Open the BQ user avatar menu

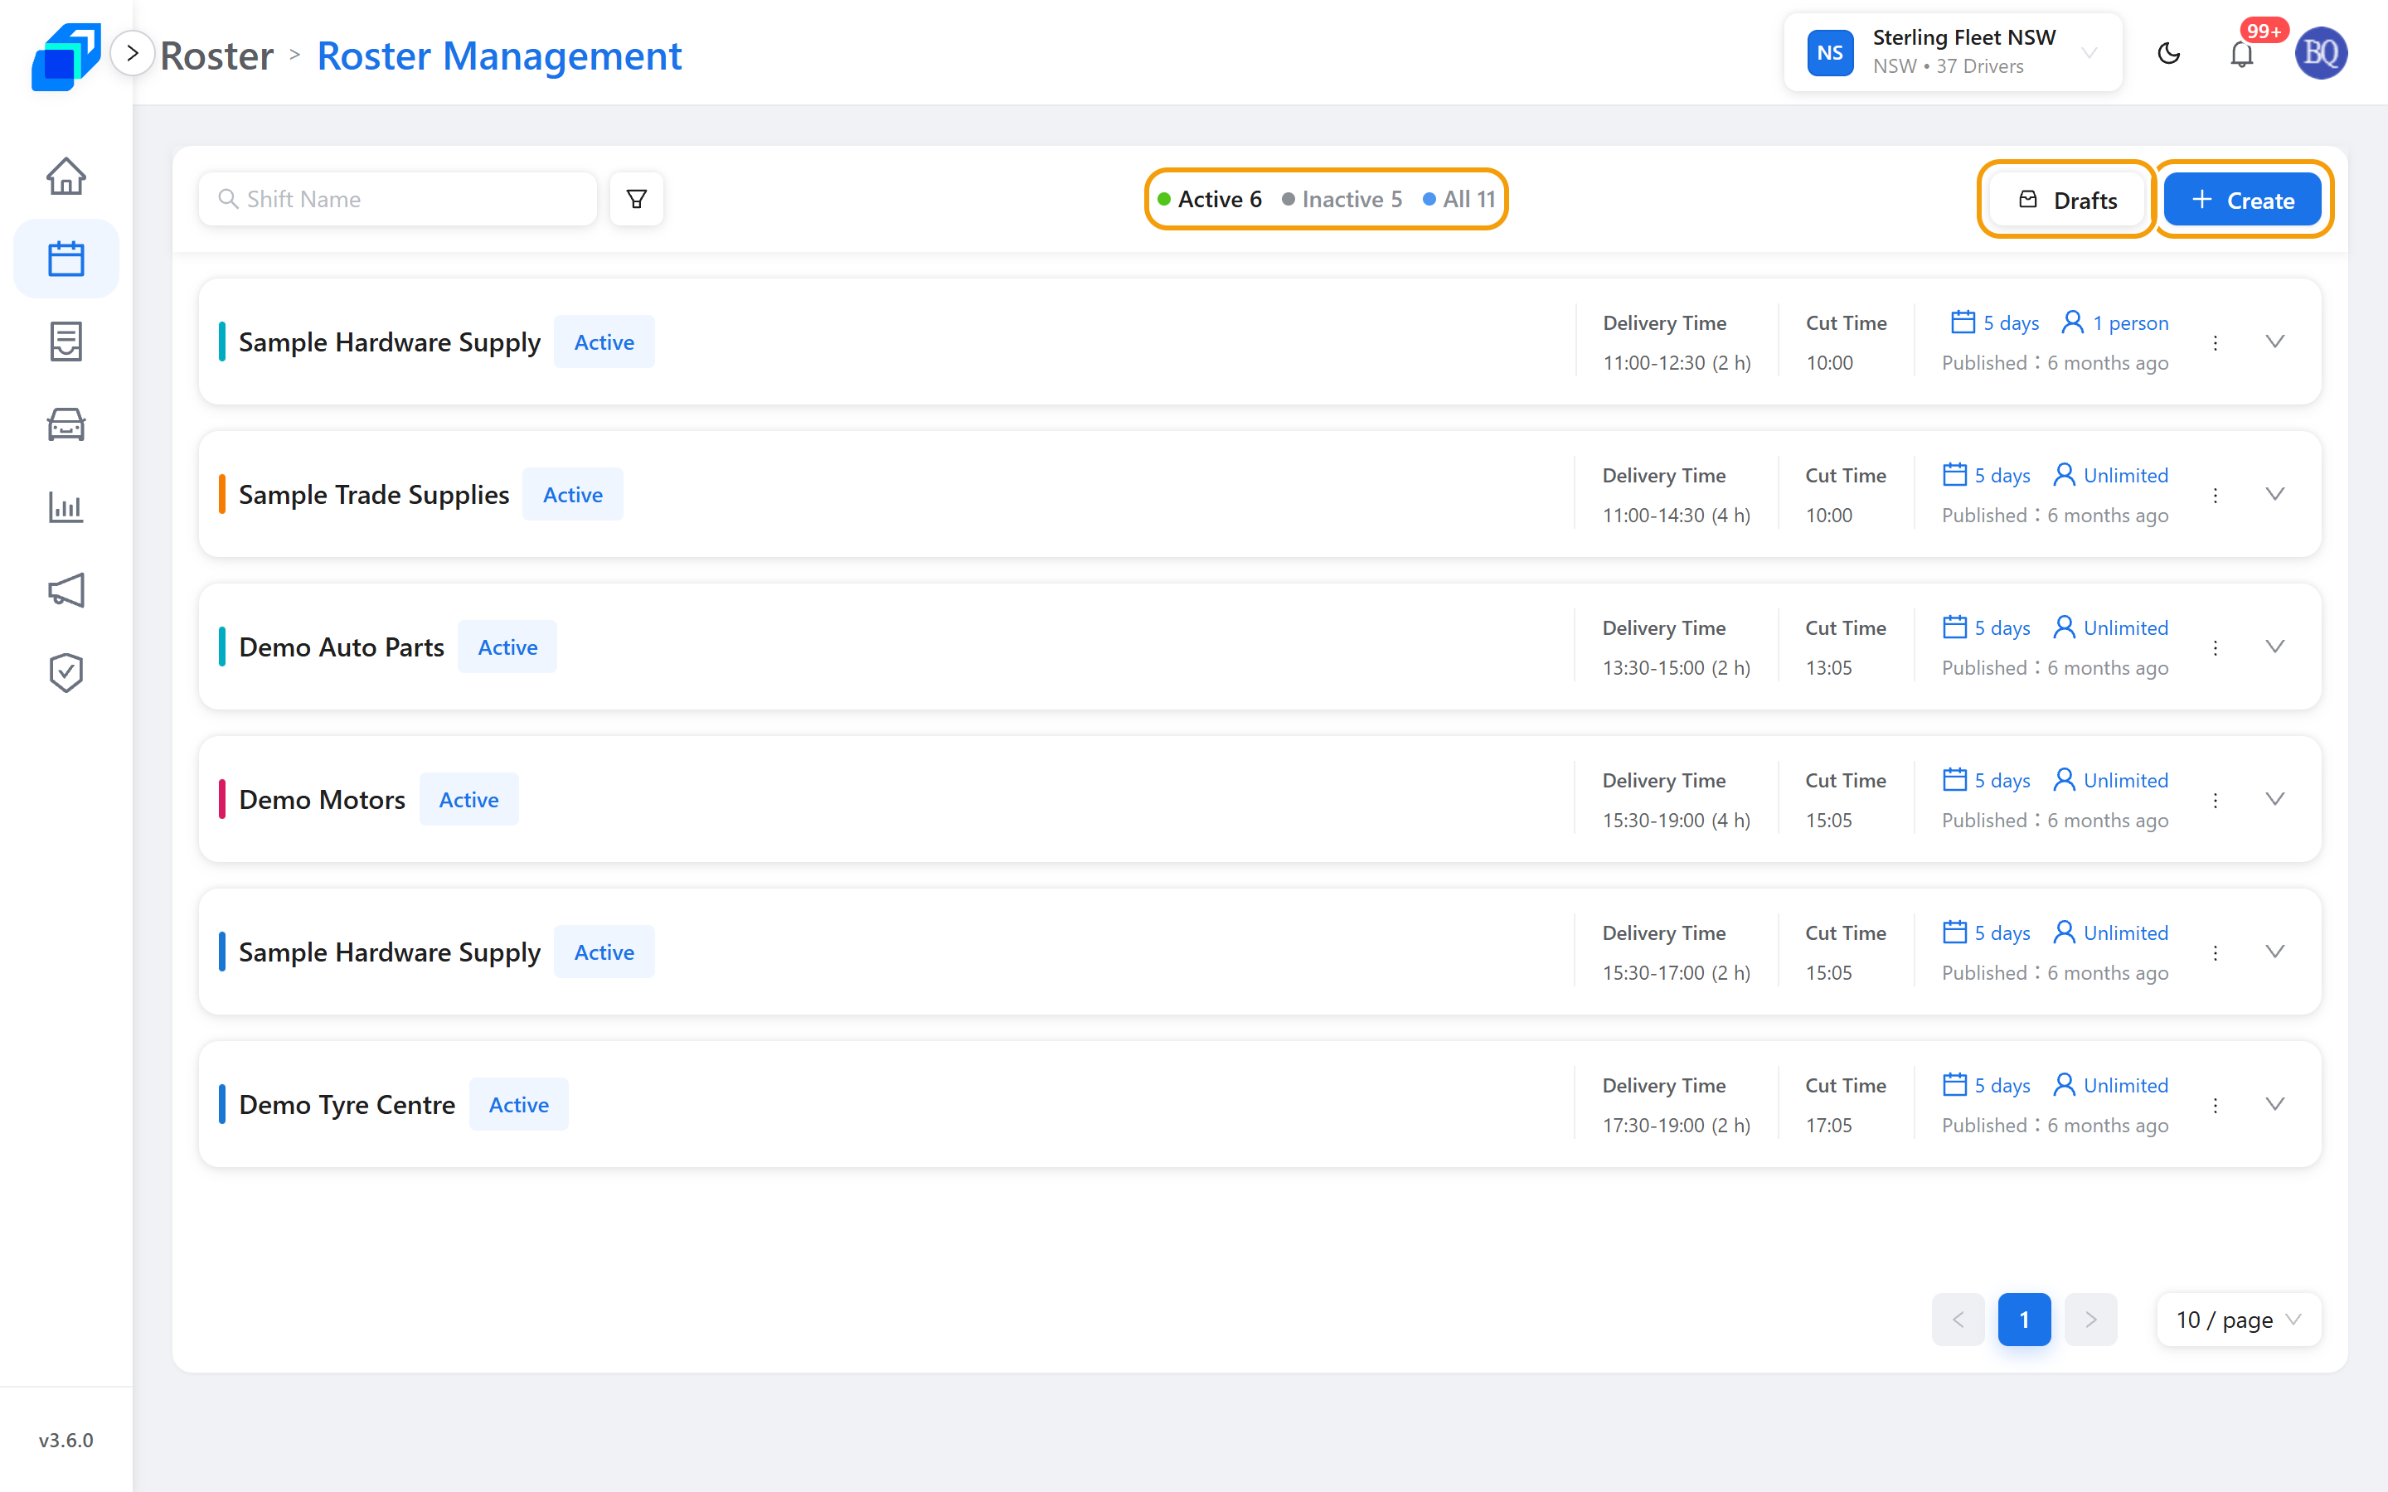[2321, 53]
